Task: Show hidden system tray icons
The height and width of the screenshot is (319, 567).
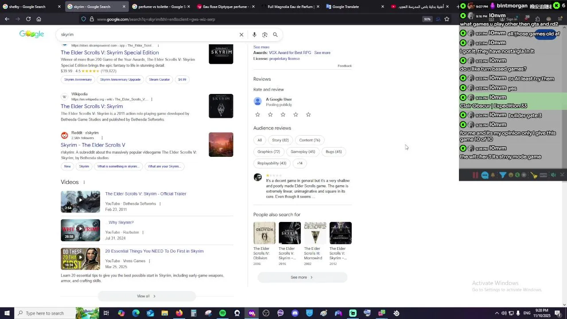Action: point(497,313)
